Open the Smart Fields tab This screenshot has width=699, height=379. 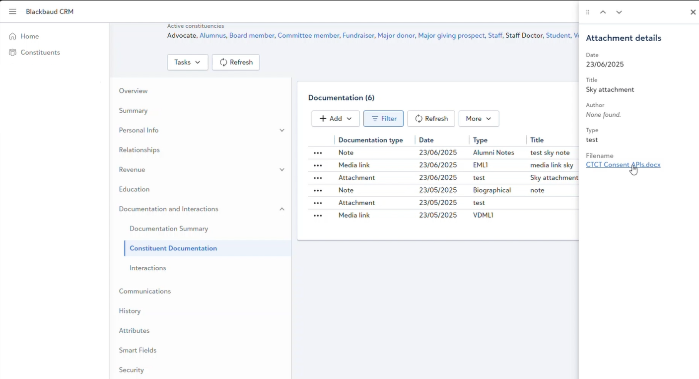click(x=138, y=350)
